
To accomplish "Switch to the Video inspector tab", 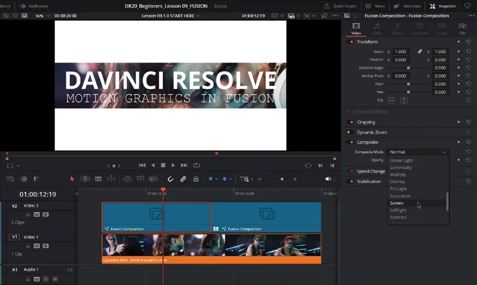I will pos(356,29).
